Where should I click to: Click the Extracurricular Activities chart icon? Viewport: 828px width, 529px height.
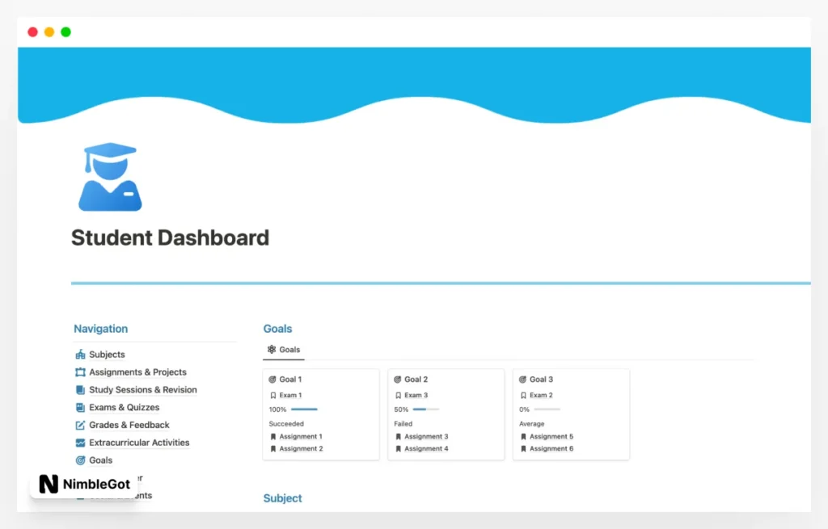(x=80, y=443)
